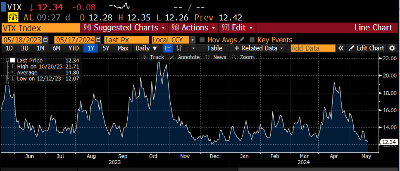Screen dimensions: 400x171
Task: Click the Add Data input field
Action: 313,48
